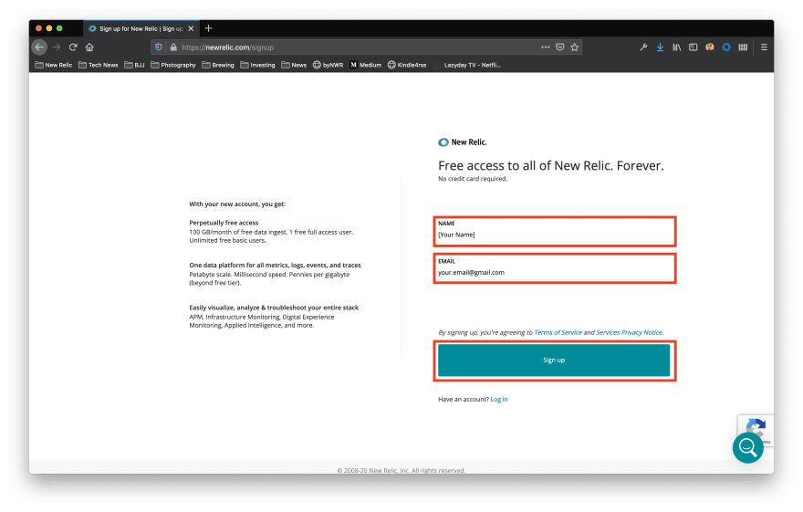Expand the Photography bookmarks folder
803x512 pixels.
(172, 65)
